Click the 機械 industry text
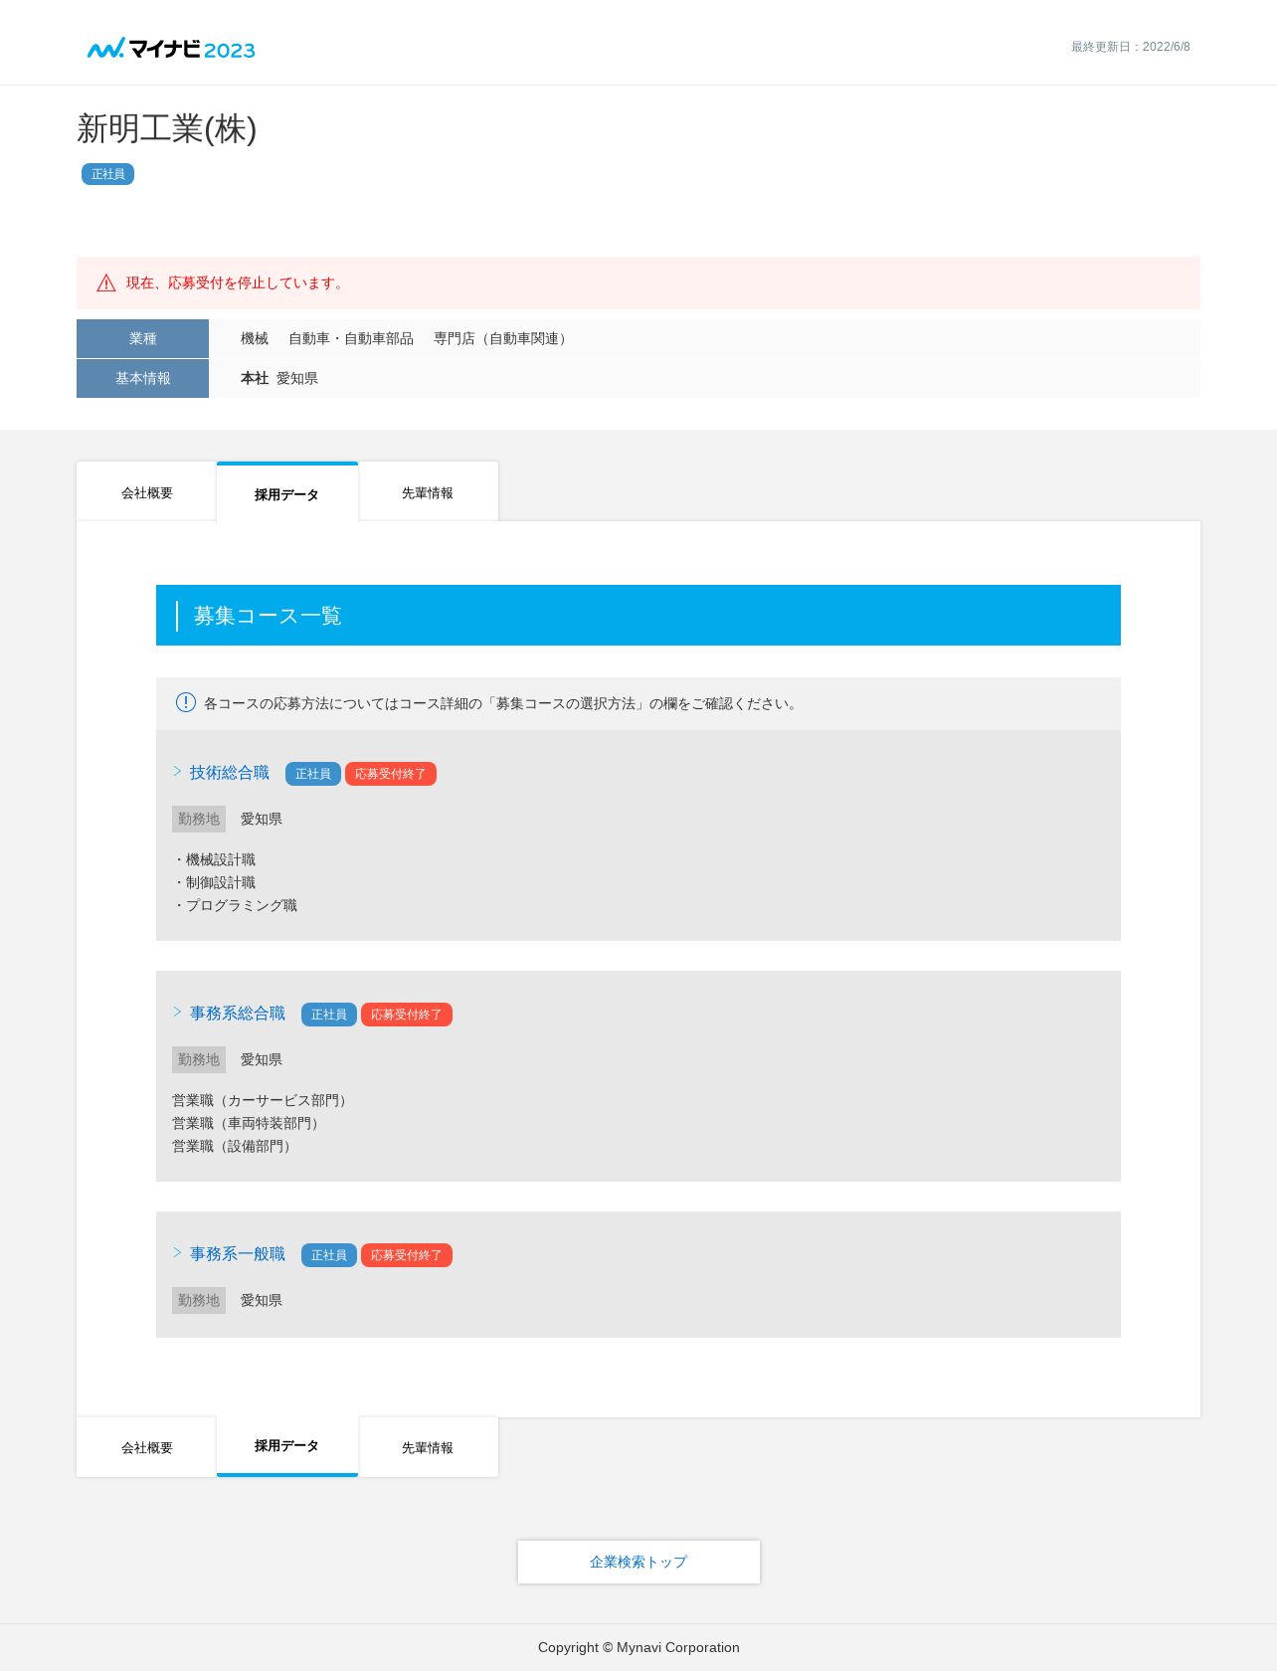The width and height of the screenshot is (1277, 1671). coord(255,339)
